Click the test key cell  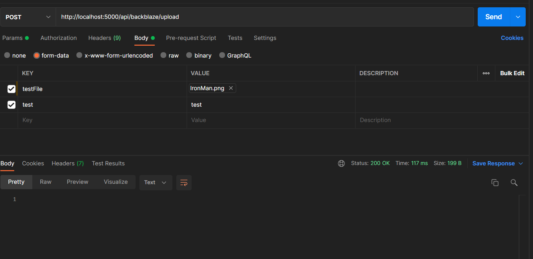(102, 105)
